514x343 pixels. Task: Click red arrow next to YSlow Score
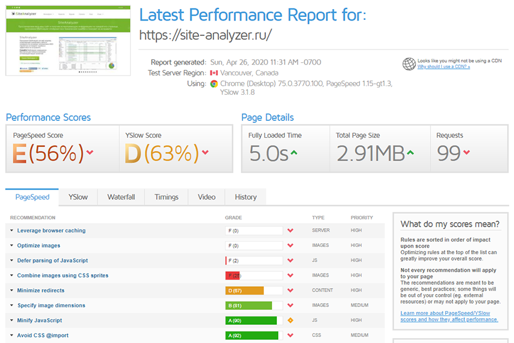205,152
